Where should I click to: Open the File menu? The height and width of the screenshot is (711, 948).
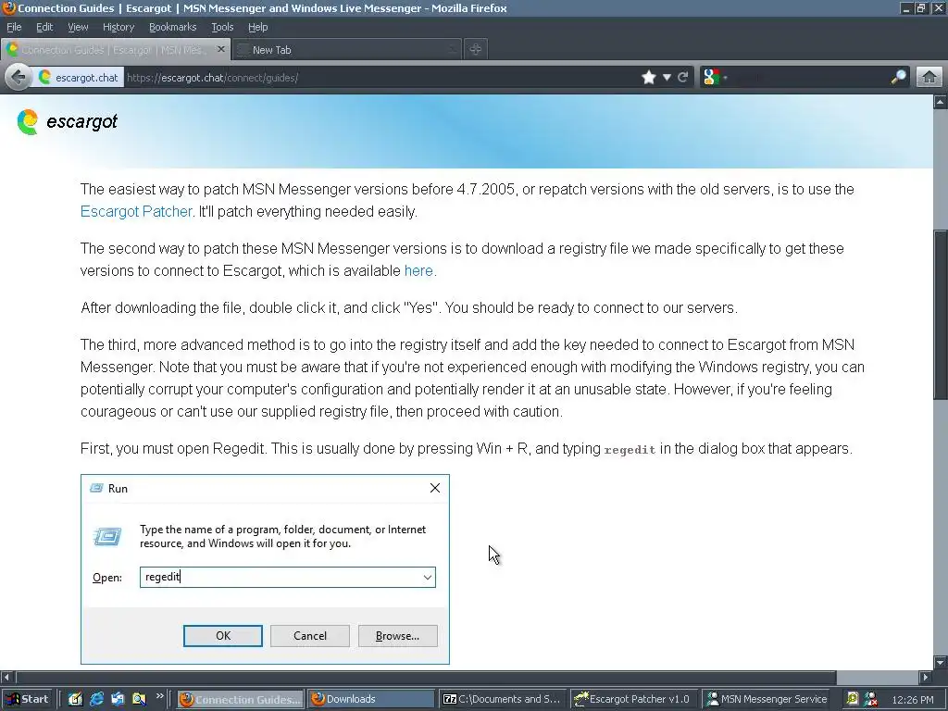coord(14,27)
